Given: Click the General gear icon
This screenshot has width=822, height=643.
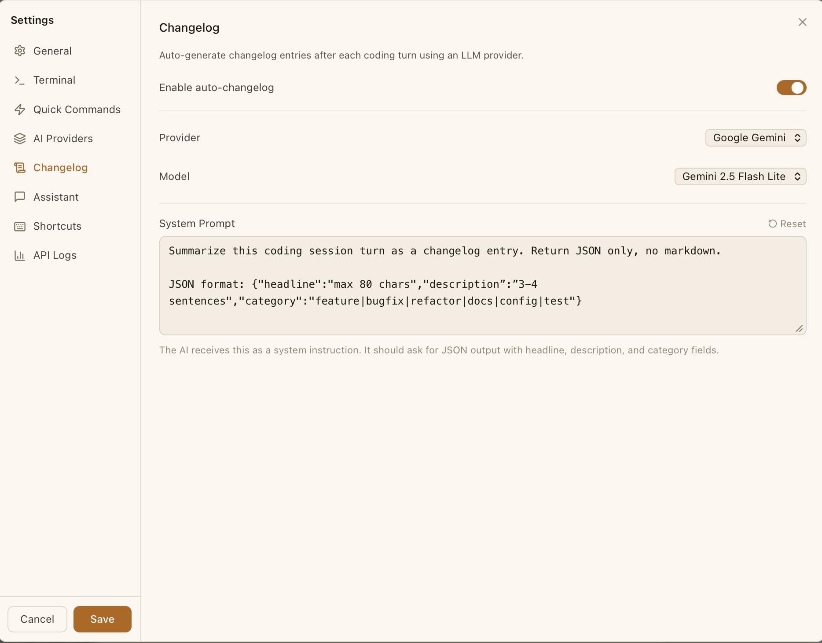Looking at the screenshot, I should coord(20,51).
